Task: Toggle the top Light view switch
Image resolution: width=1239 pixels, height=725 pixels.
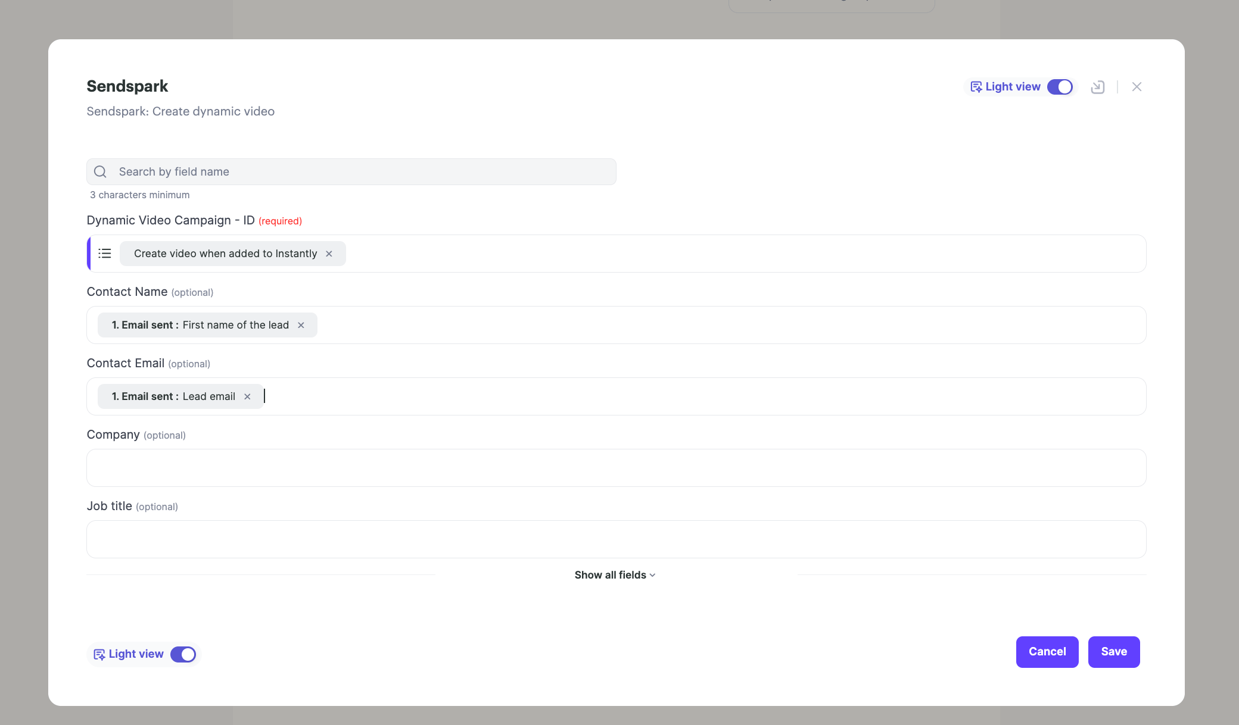Action: pyautogui.click(x=1060, y=87)
